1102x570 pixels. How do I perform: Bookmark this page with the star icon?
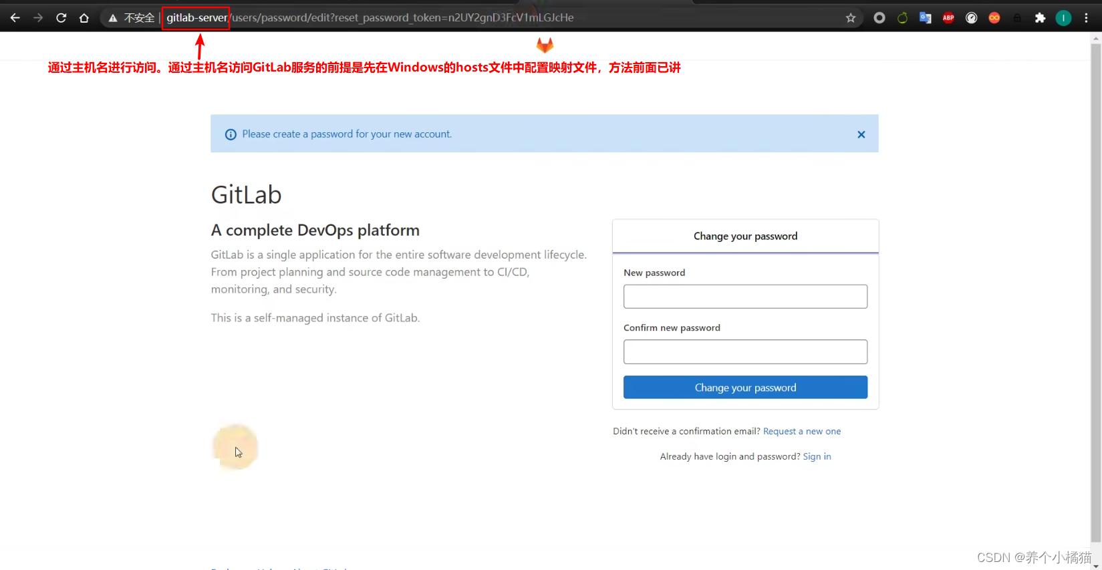tap(851, 18)
